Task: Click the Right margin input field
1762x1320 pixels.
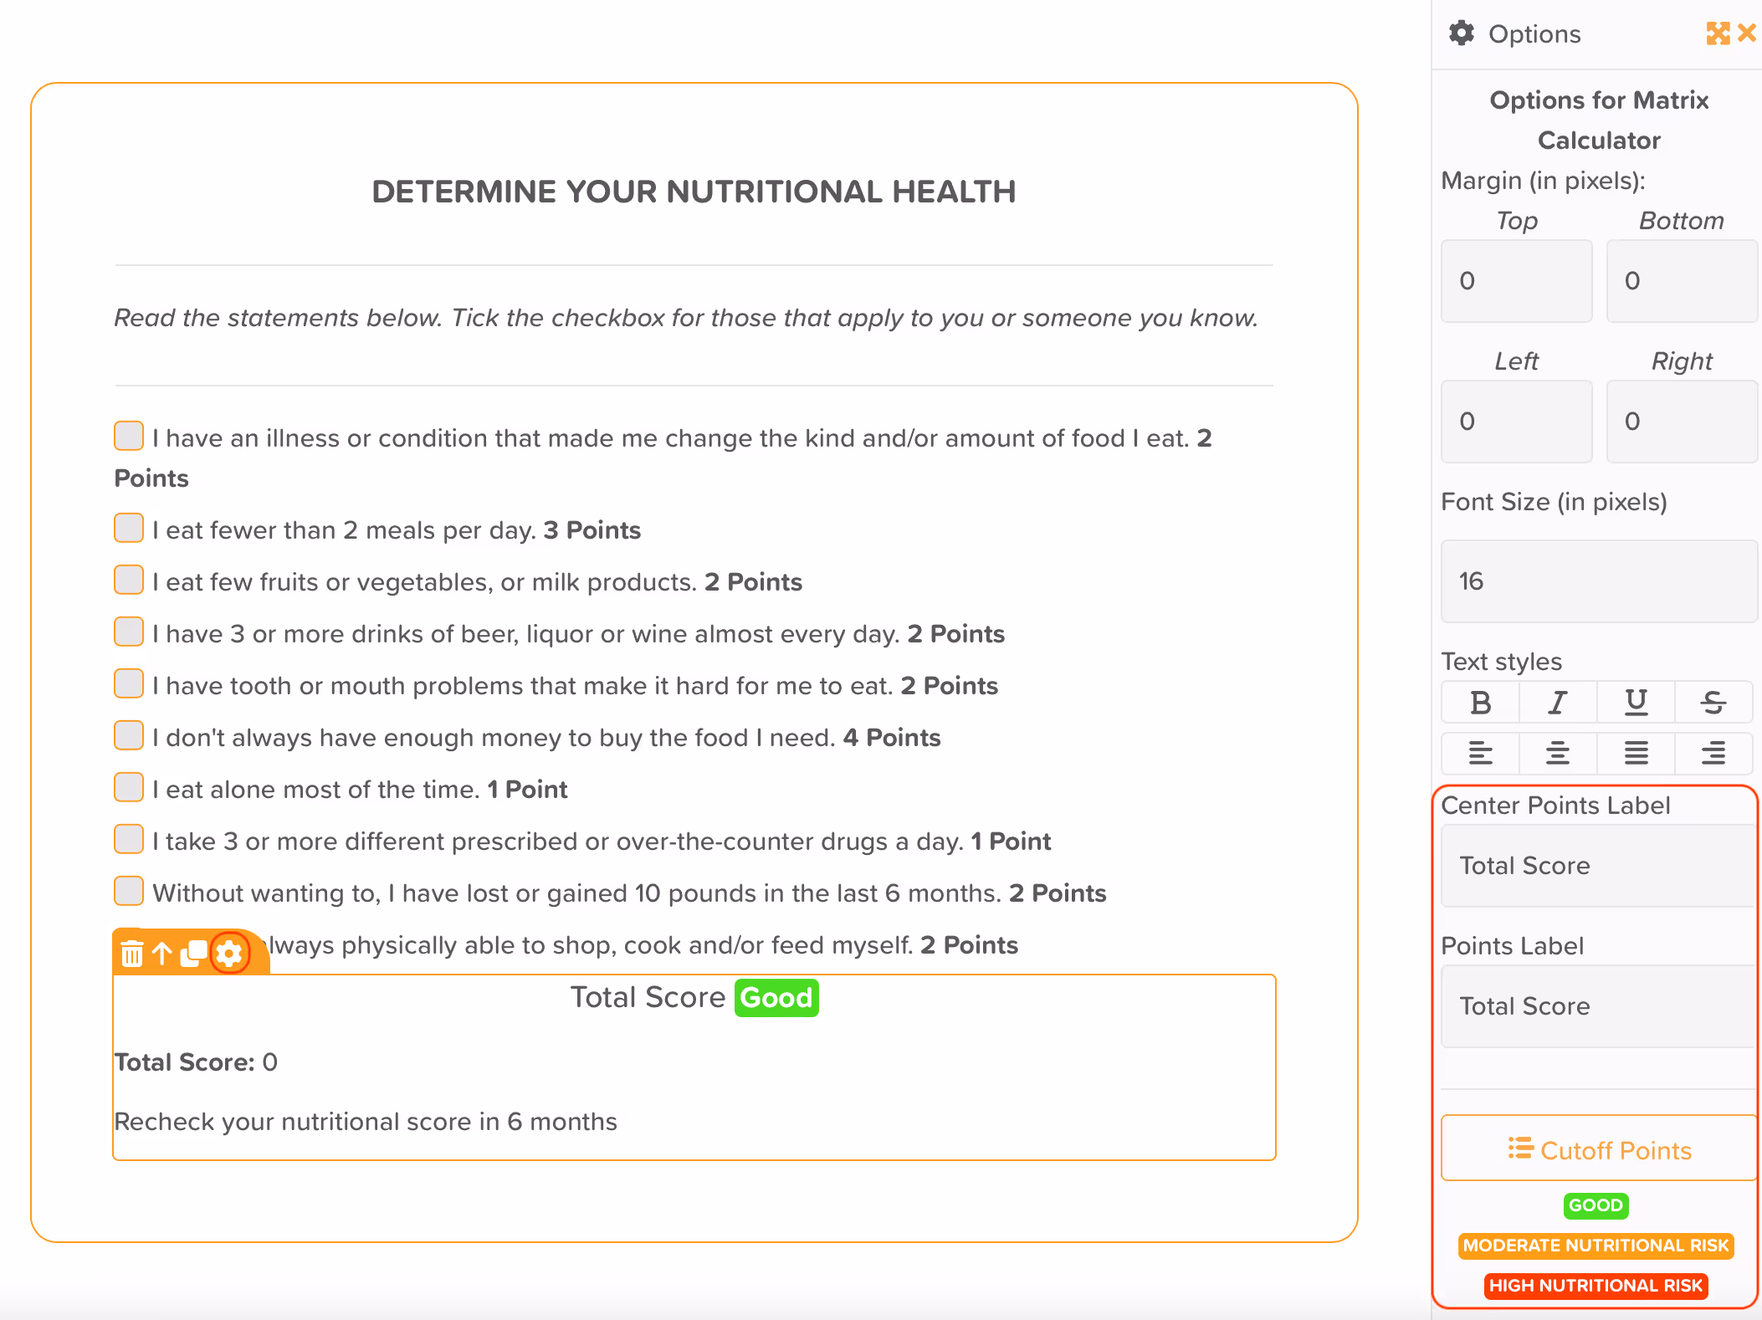Action: click(1682, 422)
